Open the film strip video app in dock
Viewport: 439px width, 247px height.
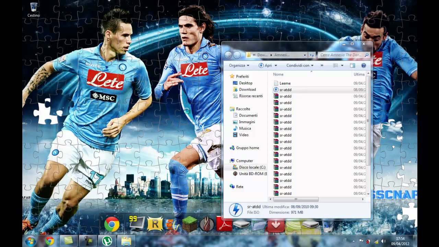(172, 225)
